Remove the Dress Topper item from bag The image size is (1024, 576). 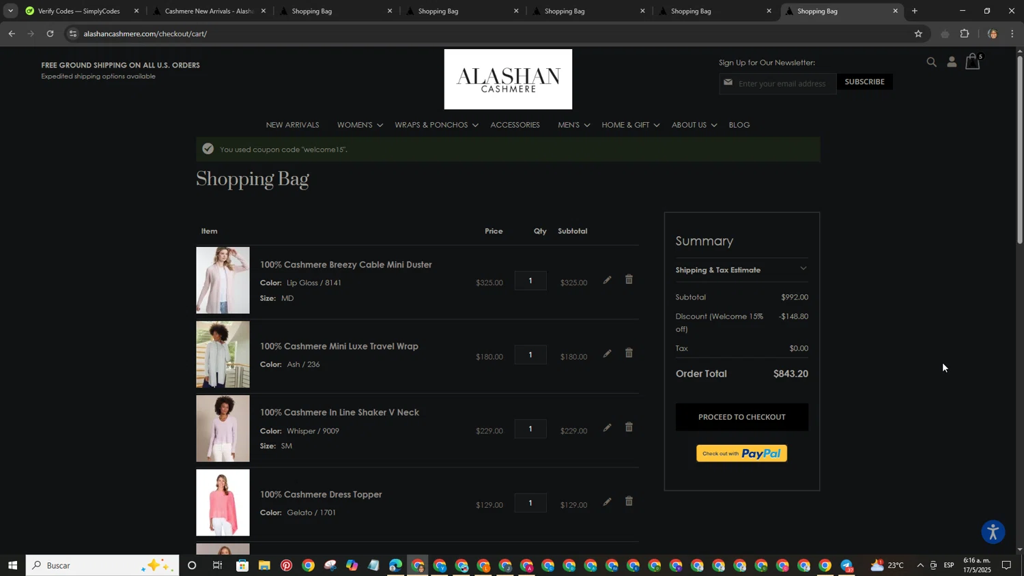point(629,502)
